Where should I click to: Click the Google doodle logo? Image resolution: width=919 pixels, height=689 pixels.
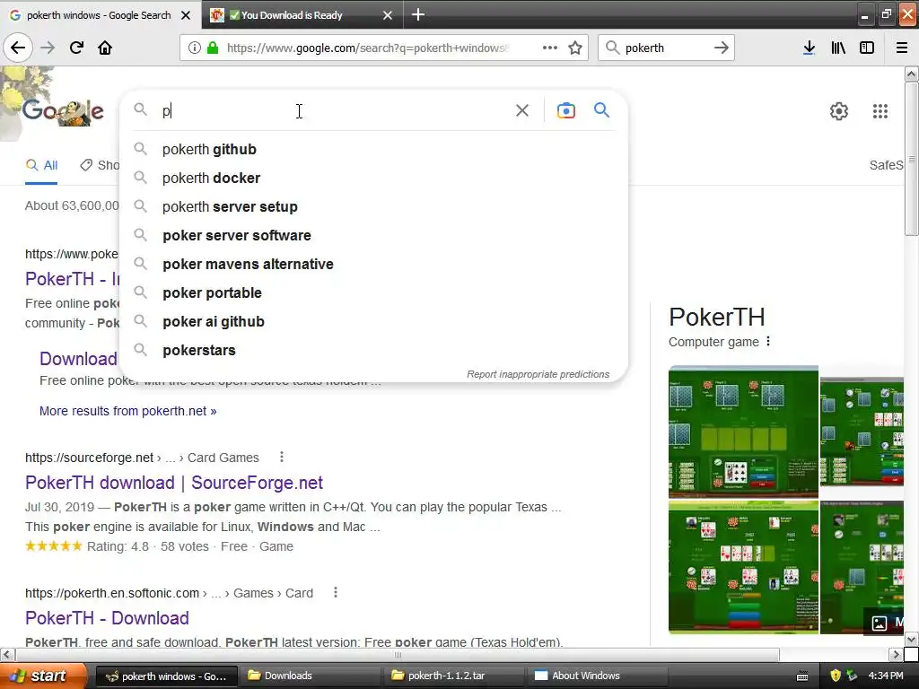click(x=63, y=110)
